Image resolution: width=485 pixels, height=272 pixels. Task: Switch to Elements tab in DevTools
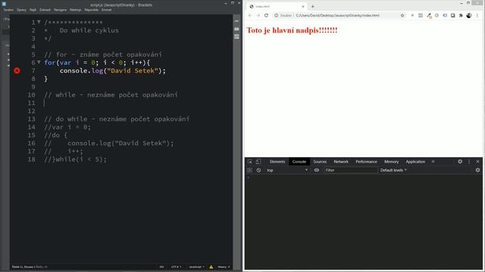277,162
